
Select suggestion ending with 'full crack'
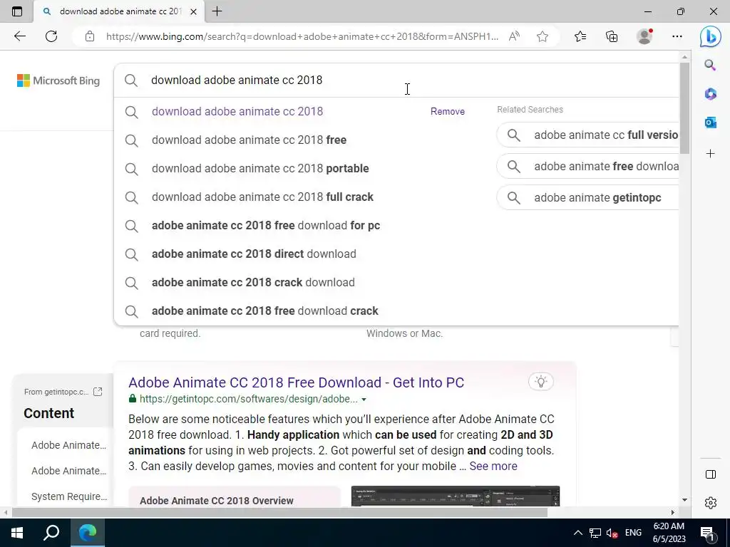[262, 197]
